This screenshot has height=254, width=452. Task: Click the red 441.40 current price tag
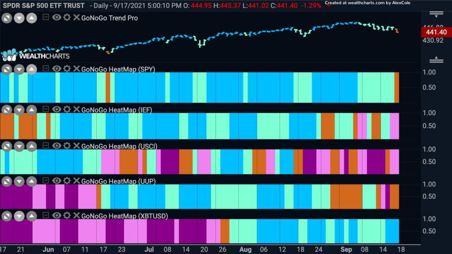coord(436,32)
